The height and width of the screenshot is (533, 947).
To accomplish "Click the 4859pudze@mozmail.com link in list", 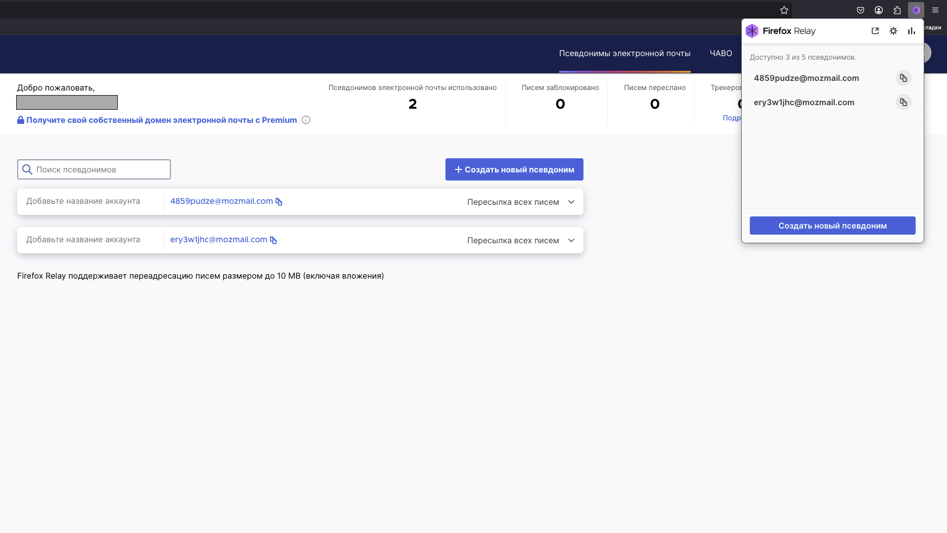I will [x=221, y=201].
